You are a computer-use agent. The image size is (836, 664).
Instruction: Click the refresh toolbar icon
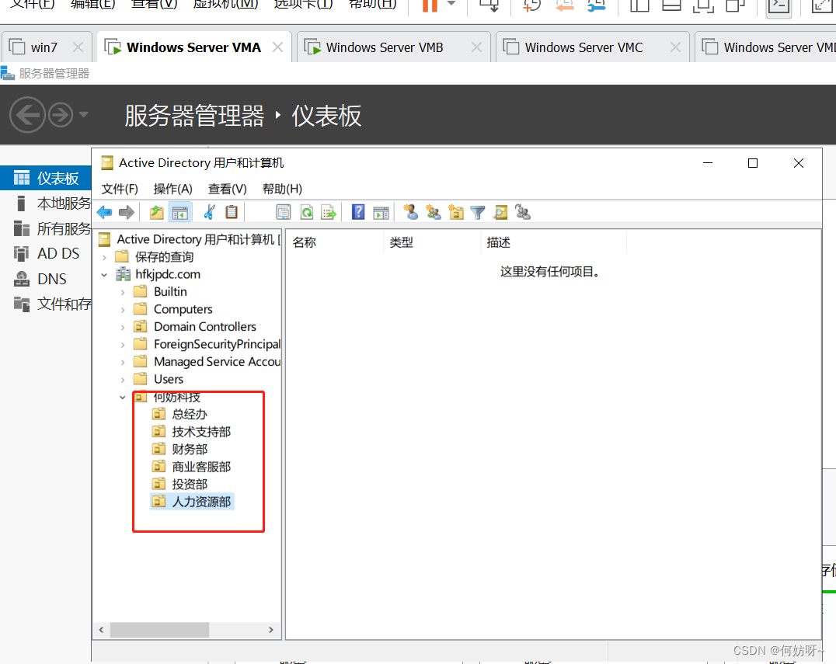tap(307, 212)
